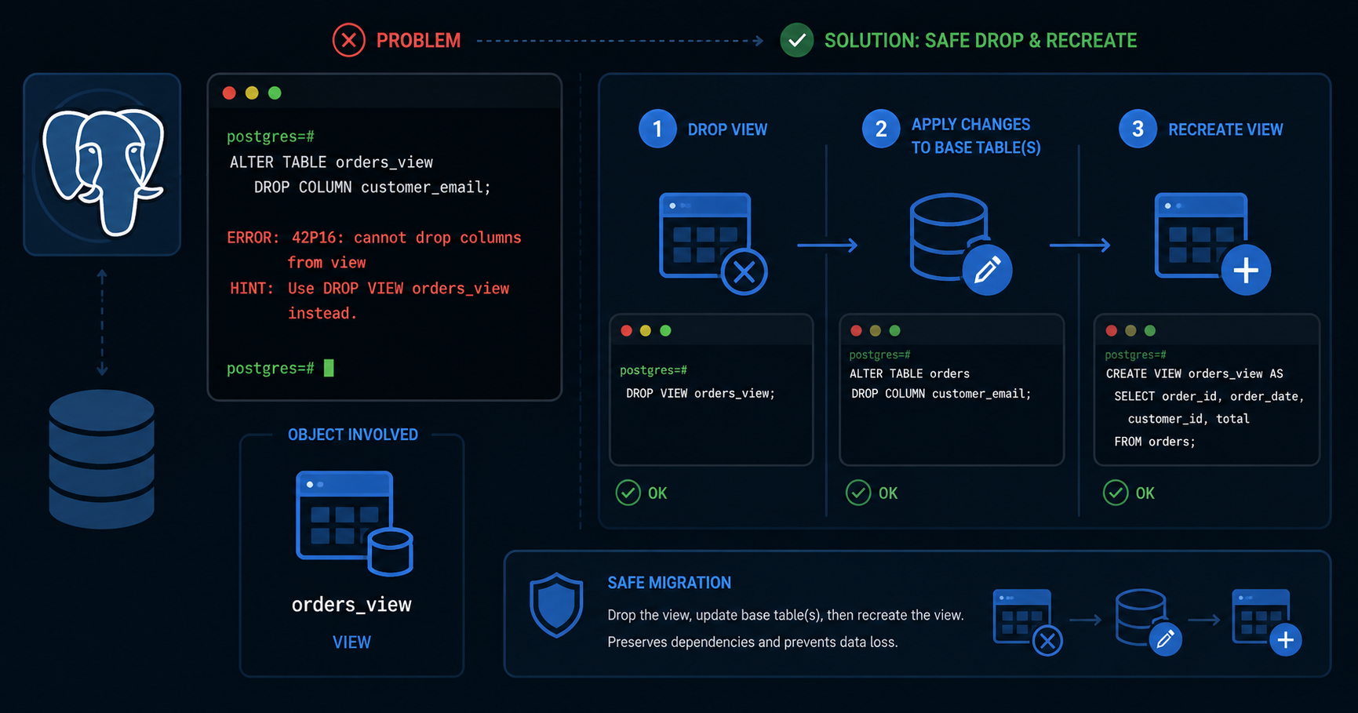Click the "DROP VIEW" step 1 title
Screen dimensions: 1358x713
(727, 130)
